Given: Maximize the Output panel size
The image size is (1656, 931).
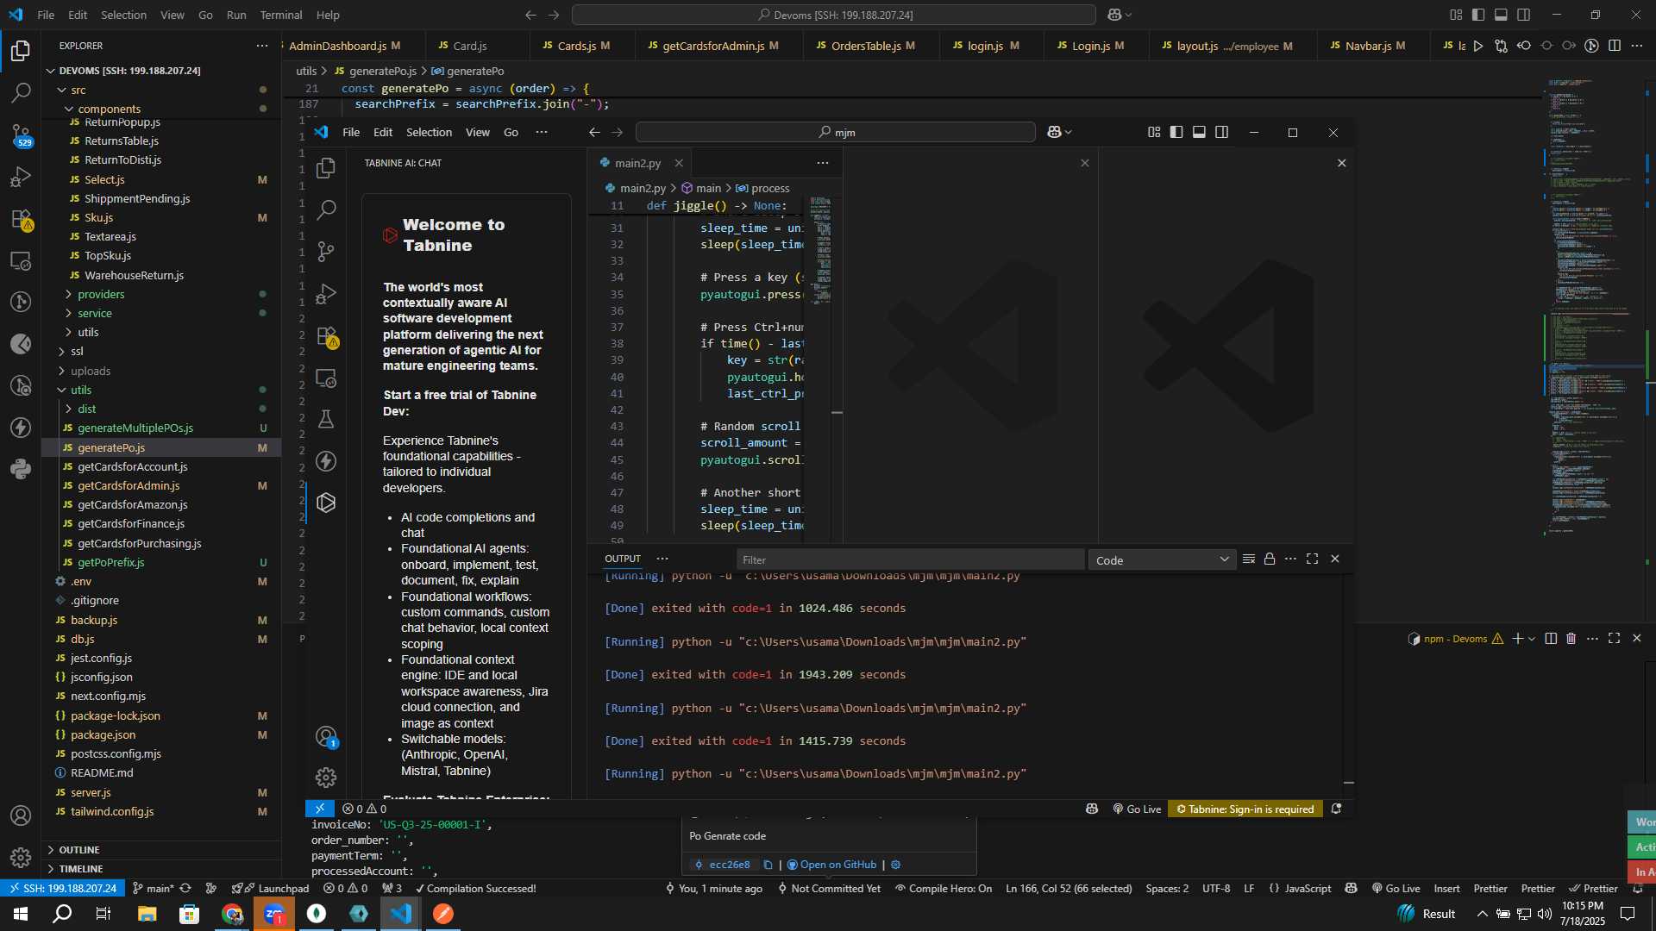Looking at the screenshot, I should [x=1312, y=559].
